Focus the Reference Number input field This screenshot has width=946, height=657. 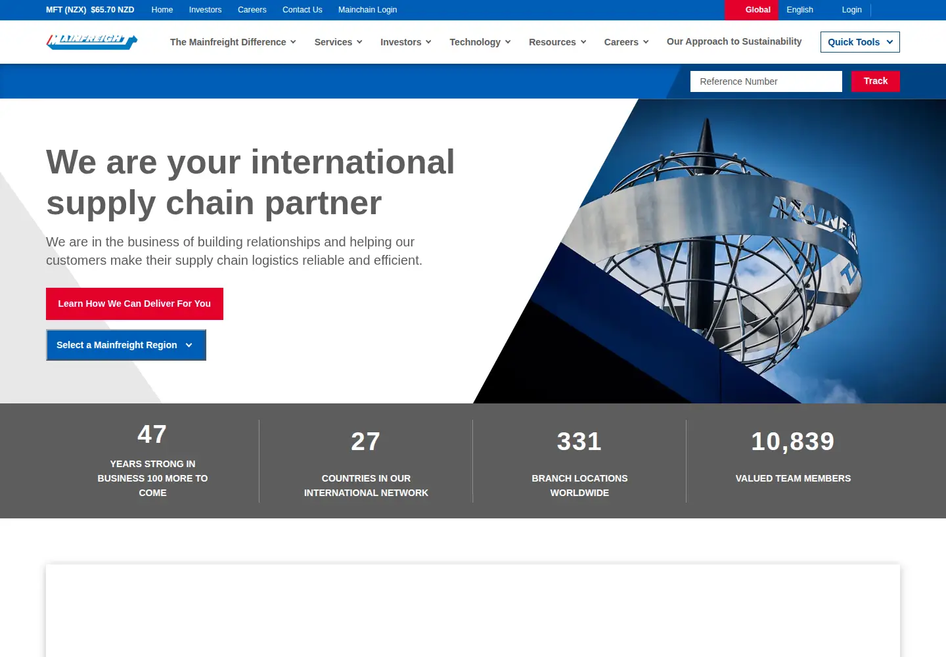pyautogui.click(x=766, y=81)
